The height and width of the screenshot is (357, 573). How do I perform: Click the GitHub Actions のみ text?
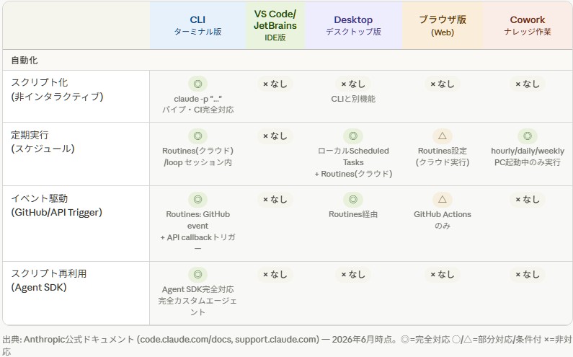coord(442,220)
